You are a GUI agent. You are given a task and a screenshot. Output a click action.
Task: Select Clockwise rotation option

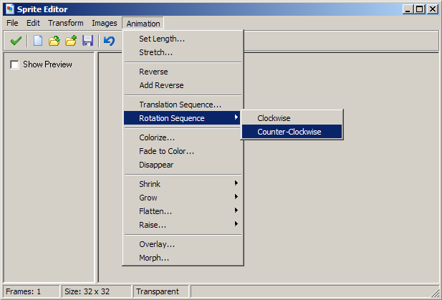pos(292,118)
